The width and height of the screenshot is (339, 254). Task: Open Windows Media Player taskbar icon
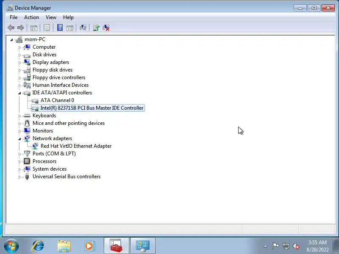89,246
